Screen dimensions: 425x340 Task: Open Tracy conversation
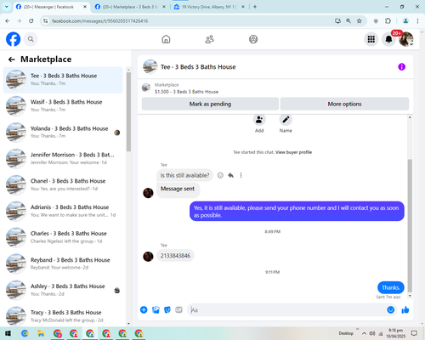[63, 316]
